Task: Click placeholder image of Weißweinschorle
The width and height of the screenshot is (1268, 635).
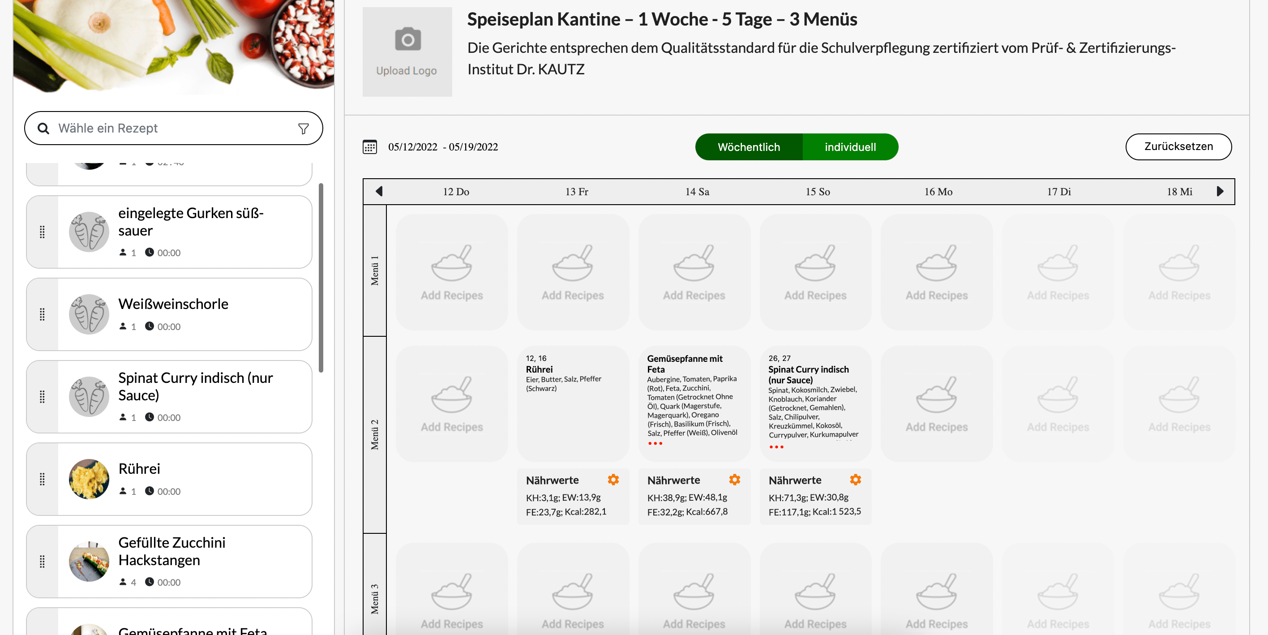Action: (x=89, y=314)
